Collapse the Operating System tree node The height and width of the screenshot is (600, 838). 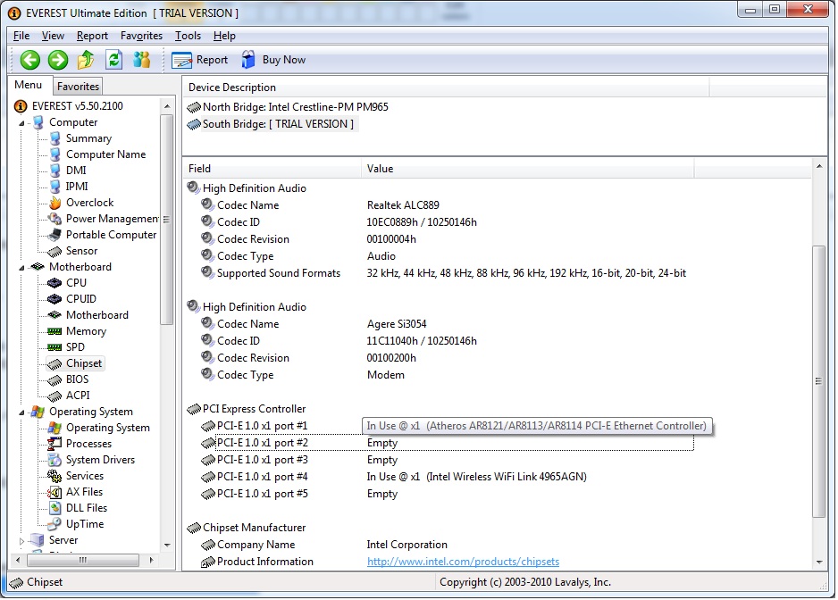point(21,412)
